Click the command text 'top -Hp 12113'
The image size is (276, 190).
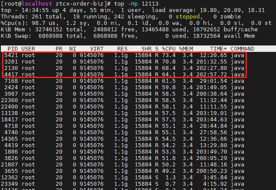pyautogui.click(x=136, y=4)
